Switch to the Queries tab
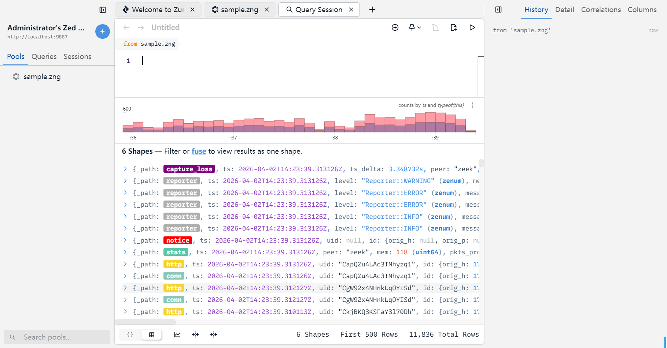The height and width of the screenshot is (348, 667). pos(44,57)
